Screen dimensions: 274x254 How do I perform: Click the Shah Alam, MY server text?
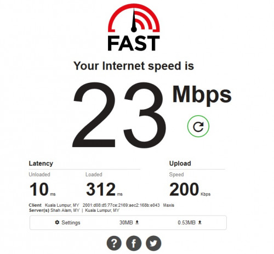[x=65, y=210]
